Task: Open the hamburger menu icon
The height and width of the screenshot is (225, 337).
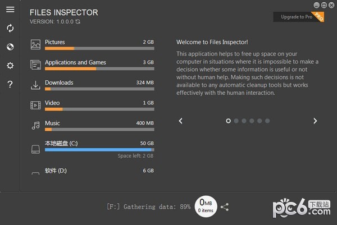Action: (10, 10)
